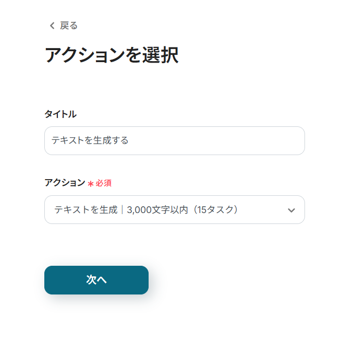Click the dropdown chevron arrow icon
341x342 pixels.
pos(291,210)
